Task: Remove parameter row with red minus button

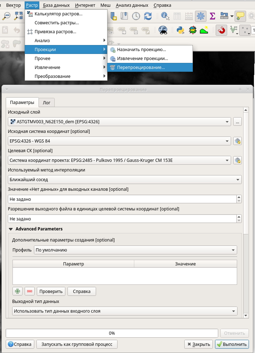Action: click(x=29, y=291)
